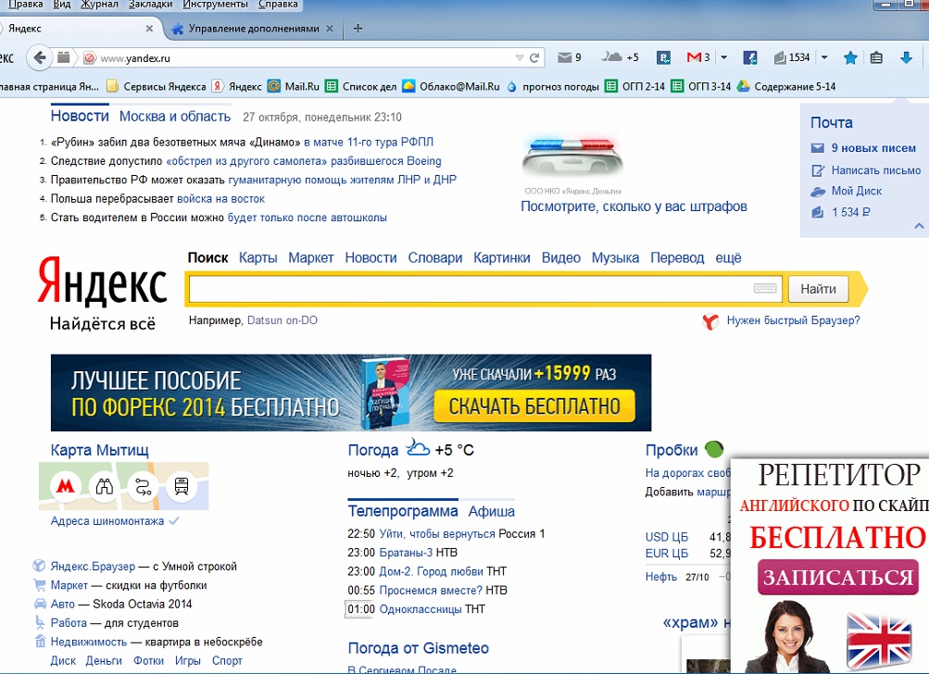Click the route icon on the map
929x674 pixels.
point(143,487)
